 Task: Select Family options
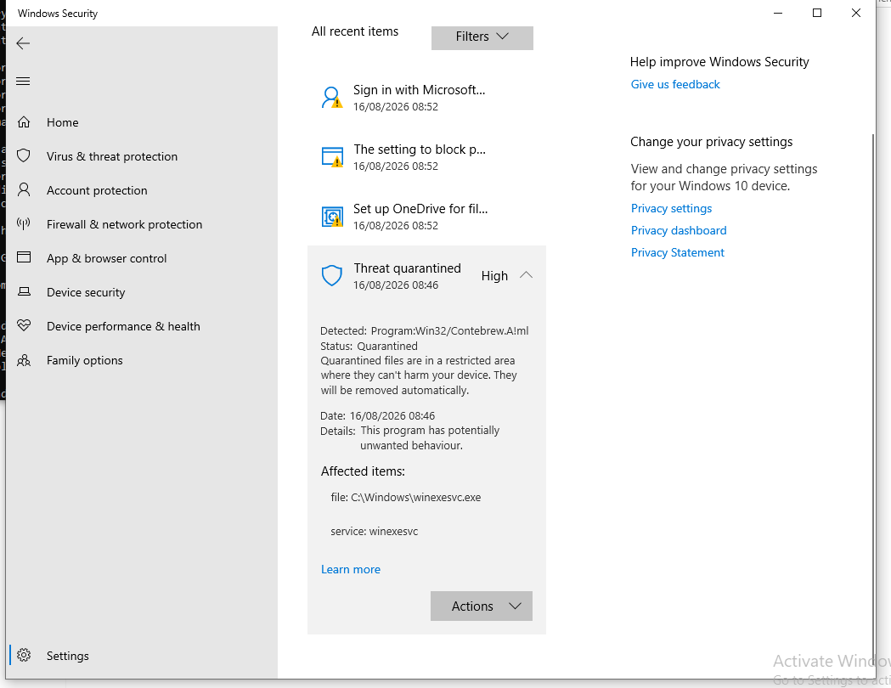pyautogui.click(x=142, y=360)
